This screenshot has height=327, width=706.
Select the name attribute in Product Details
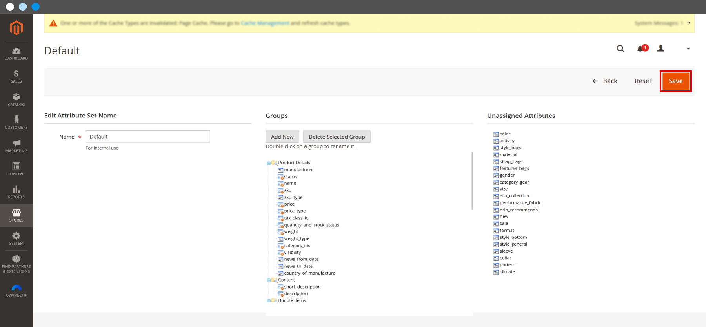click(x=290, y=183)
